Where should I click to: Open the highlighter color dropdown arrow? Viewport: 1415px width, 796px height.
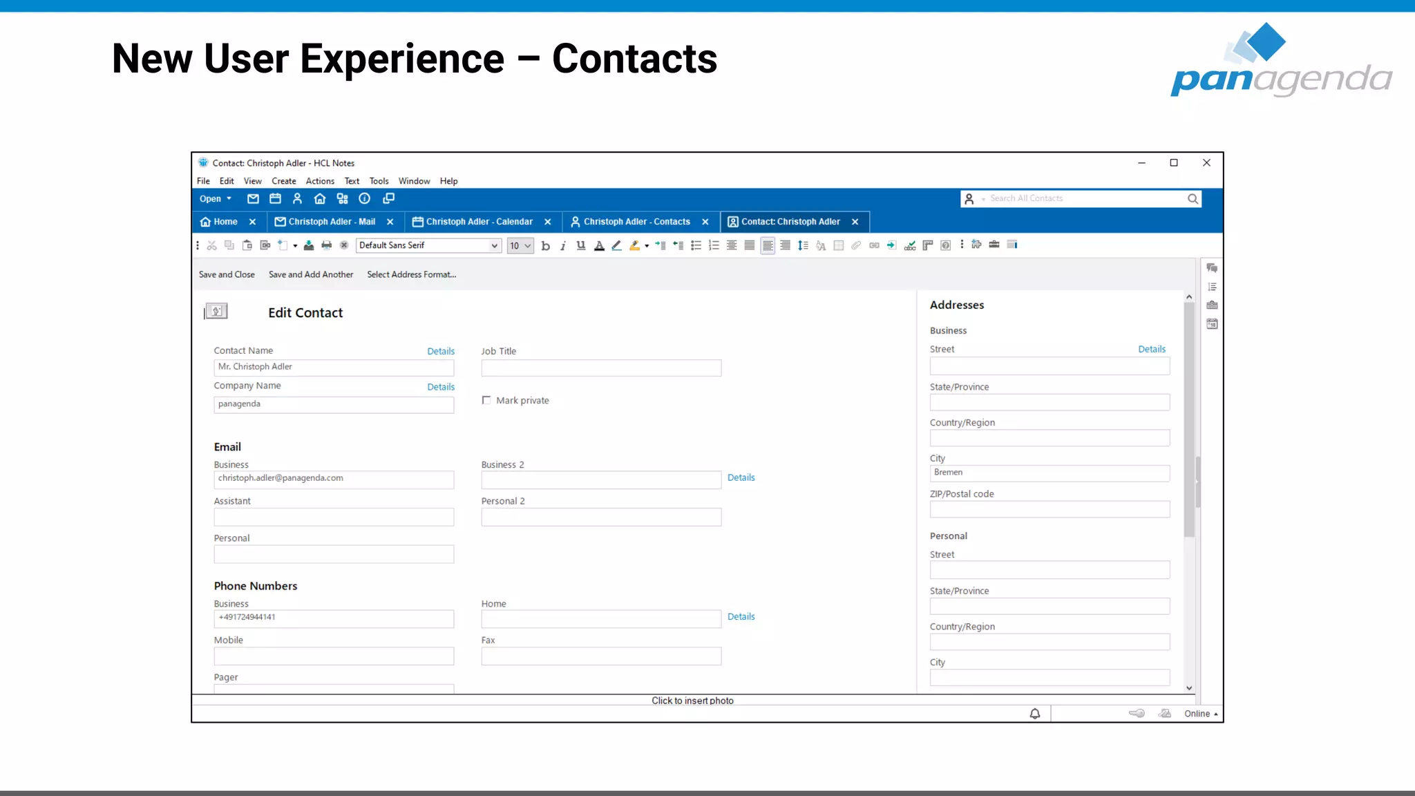point(647,246)
